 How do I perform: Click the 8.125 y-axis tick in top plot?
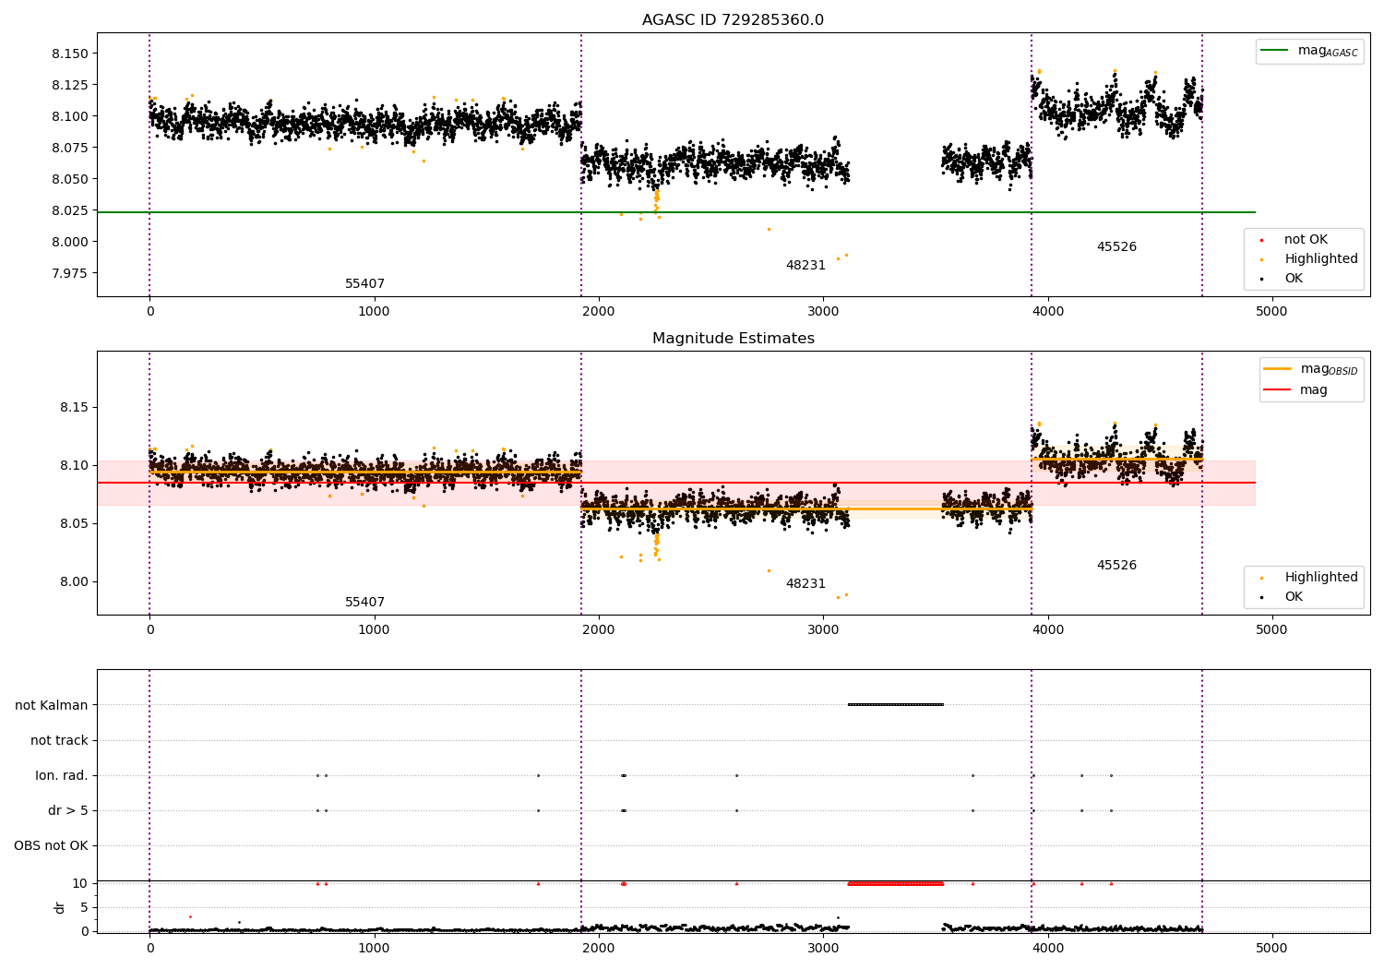tap(70, 86)
